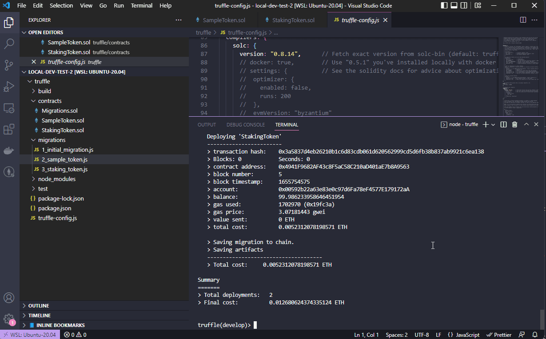Split the editor right

click(523, 20)
